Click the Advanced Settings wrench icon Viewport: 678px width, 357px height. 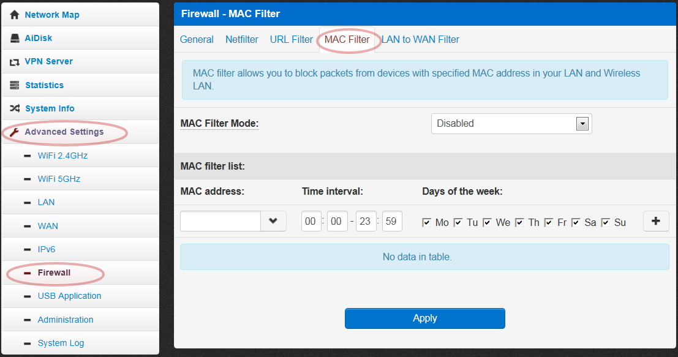(x=14, y=132)
